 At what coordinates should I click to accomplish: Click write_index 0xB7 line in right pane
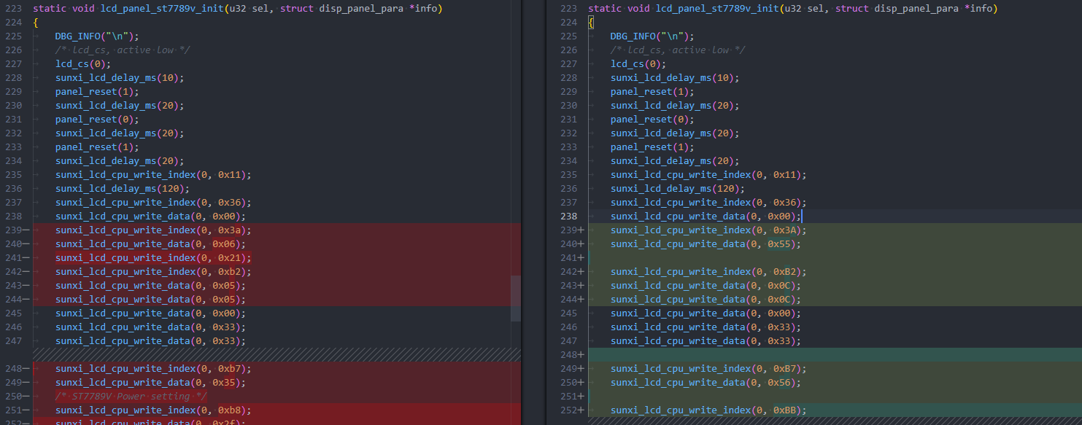[709, 369]
